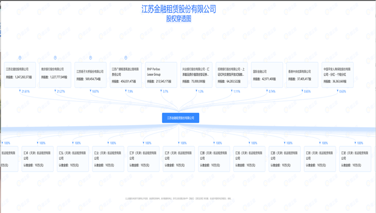Select the central 江苏金融租赁股份有限公司 node
Image resolution: width=376 pixels, height=213 pixels.
(181, 118)
